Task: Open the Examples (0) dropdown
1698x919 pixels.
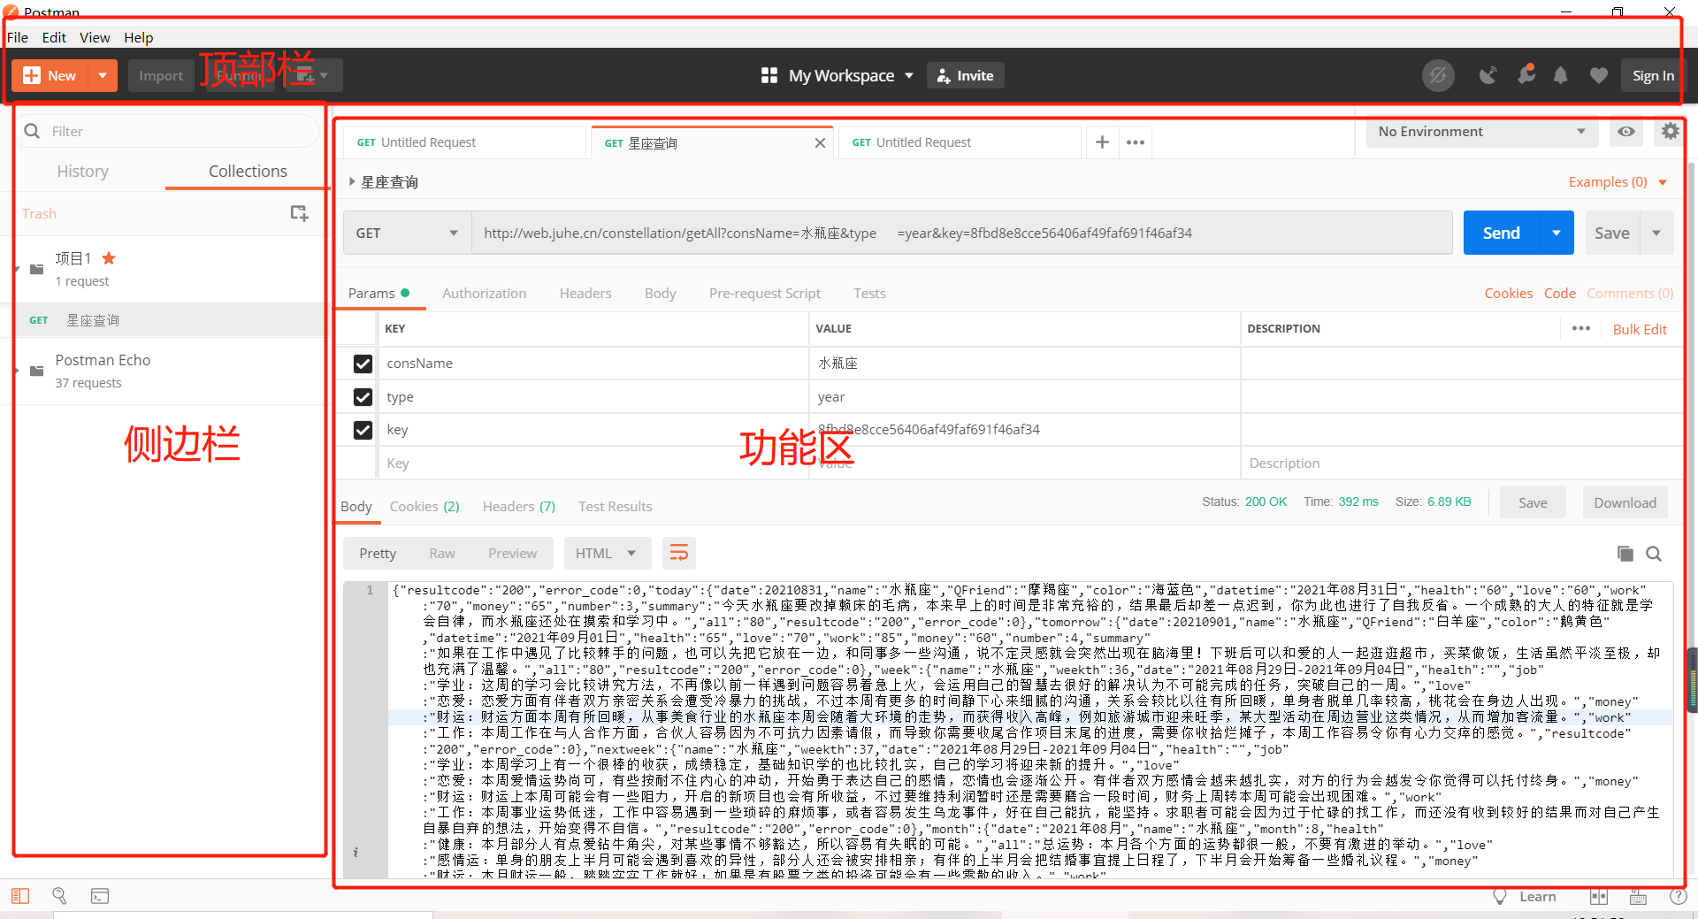Action: (1618, 182)
